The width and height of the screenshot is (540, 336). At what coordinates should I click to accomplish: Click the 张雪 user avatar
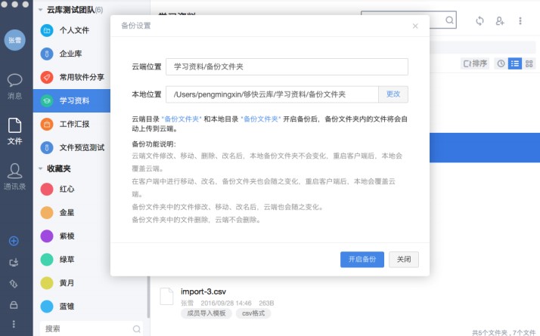click(15, 40)
